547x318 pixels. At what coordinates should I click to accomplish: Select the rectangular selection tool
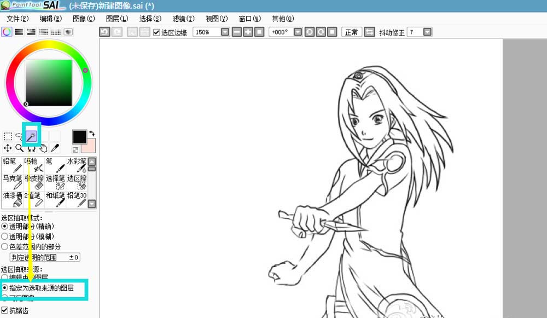coord(8,136)
